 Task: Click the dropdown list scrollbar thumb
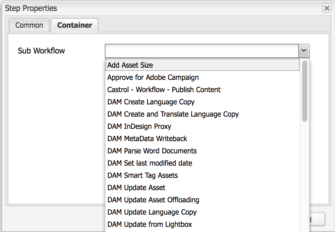305,91
